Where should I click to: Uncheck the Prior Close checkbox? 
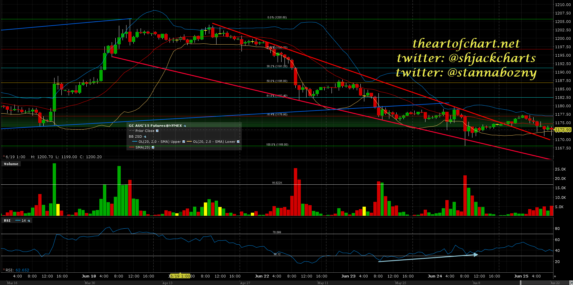[x=157, y=131]
